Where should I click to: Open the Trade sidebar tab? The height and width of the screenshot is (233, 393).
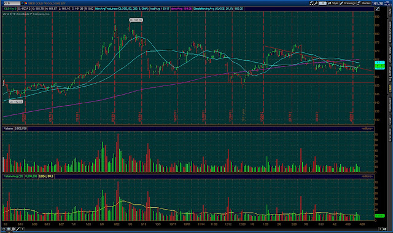point(390,12)
